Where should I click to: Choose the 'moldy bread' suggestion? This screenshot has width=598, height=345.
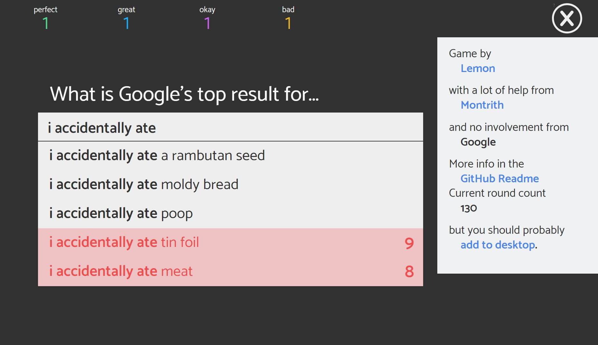pos(144,185)
